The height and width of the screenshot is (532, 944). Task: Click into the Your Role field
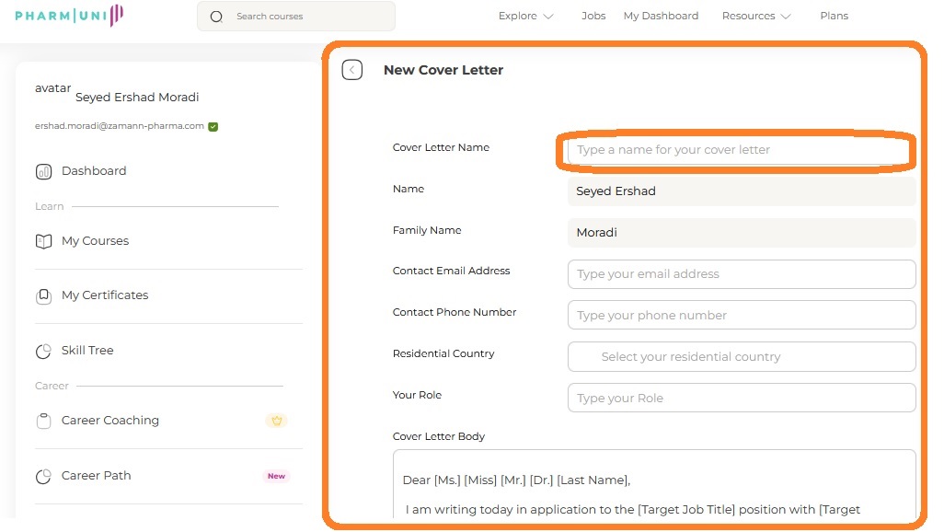coord(741,399)
